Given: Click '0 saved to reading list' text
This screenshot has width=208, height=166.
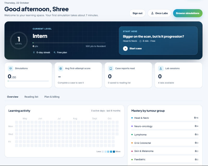Looking at the screenshot, I should 119,83.
